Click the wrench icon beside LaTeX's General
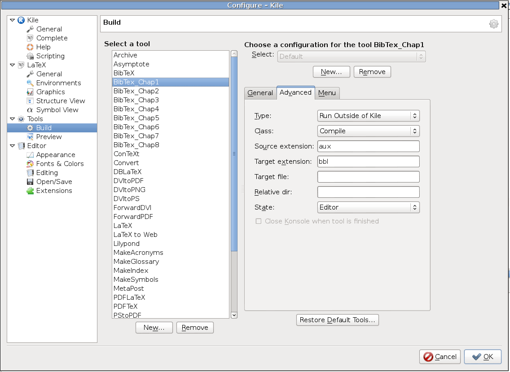The height and width of the screenshot is (372, 510). tap(30, 74)
